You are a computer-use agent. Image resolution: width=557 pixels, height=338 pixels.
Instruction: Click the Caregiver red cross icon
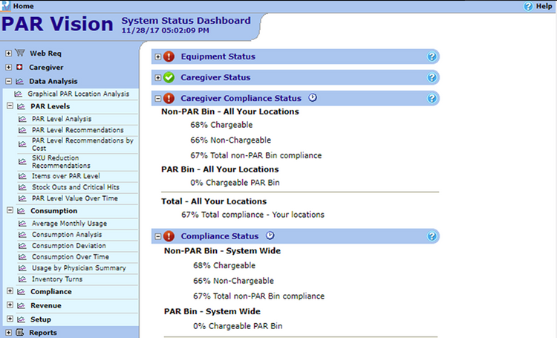click(x=19, y=67)
